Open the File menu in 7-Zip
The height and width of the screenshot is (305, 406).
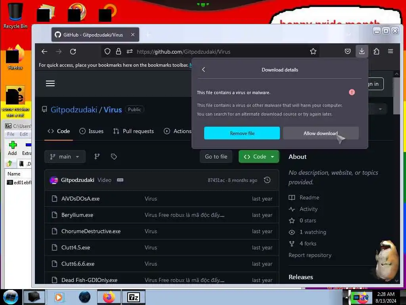11,134
